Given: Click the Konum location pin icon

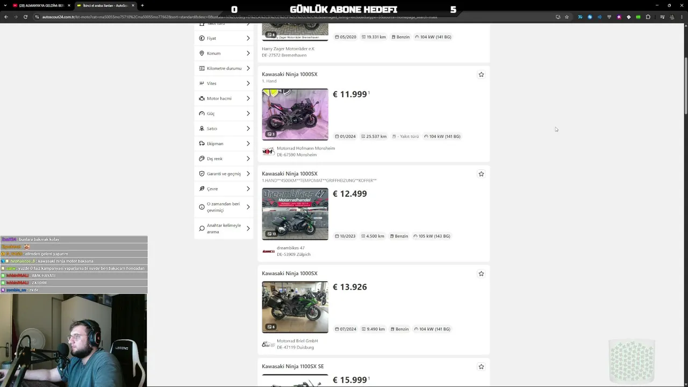Looking at the screenshot, I should (x=202, y=53).
